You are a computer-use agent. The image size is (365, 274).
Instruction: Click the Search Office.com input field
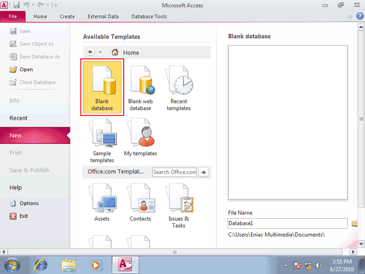pos(175,172)
